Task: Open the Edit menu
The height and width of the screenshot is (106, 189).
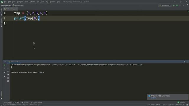Action: [x=9, y=2]
